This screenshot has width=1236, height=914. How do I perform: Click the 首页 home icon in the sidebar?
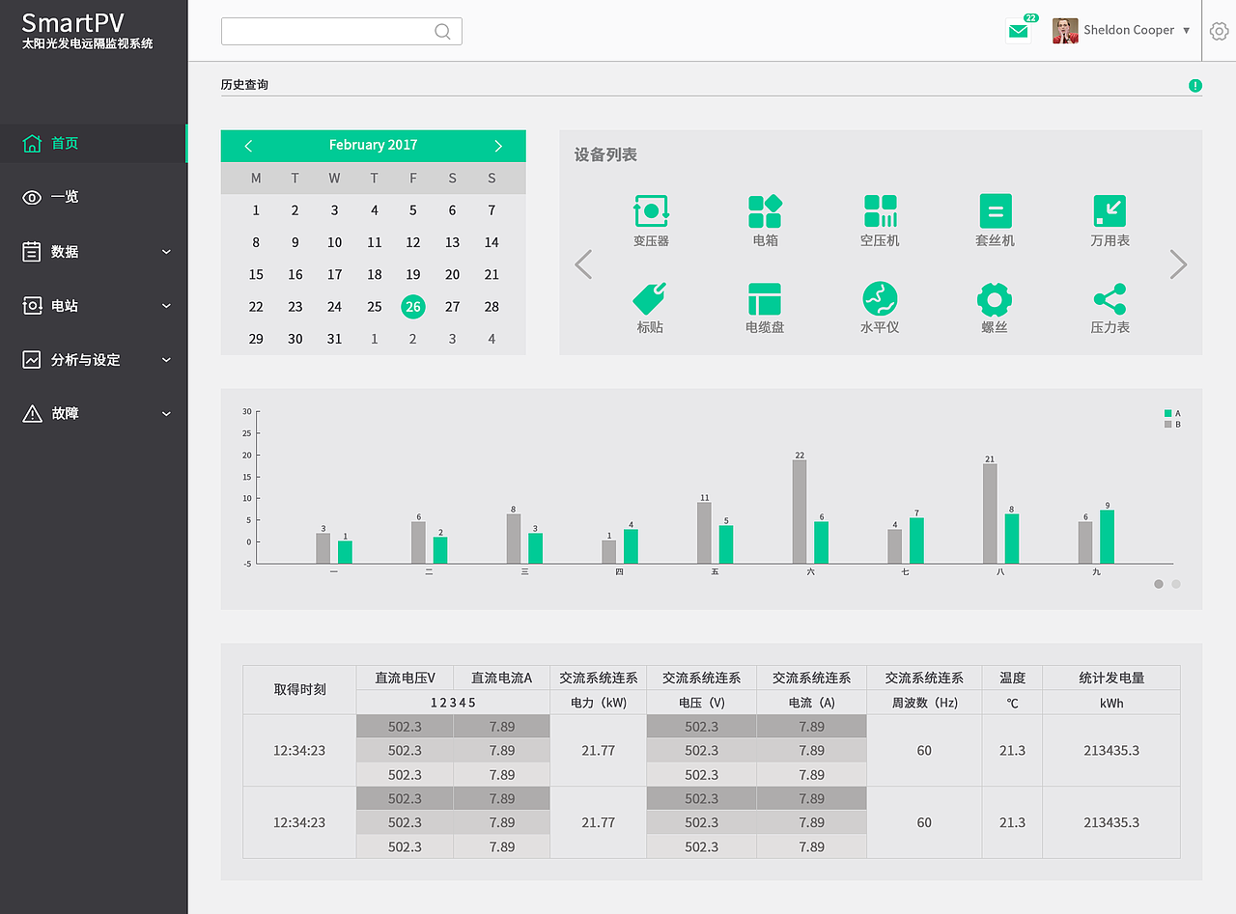(32, 144)
